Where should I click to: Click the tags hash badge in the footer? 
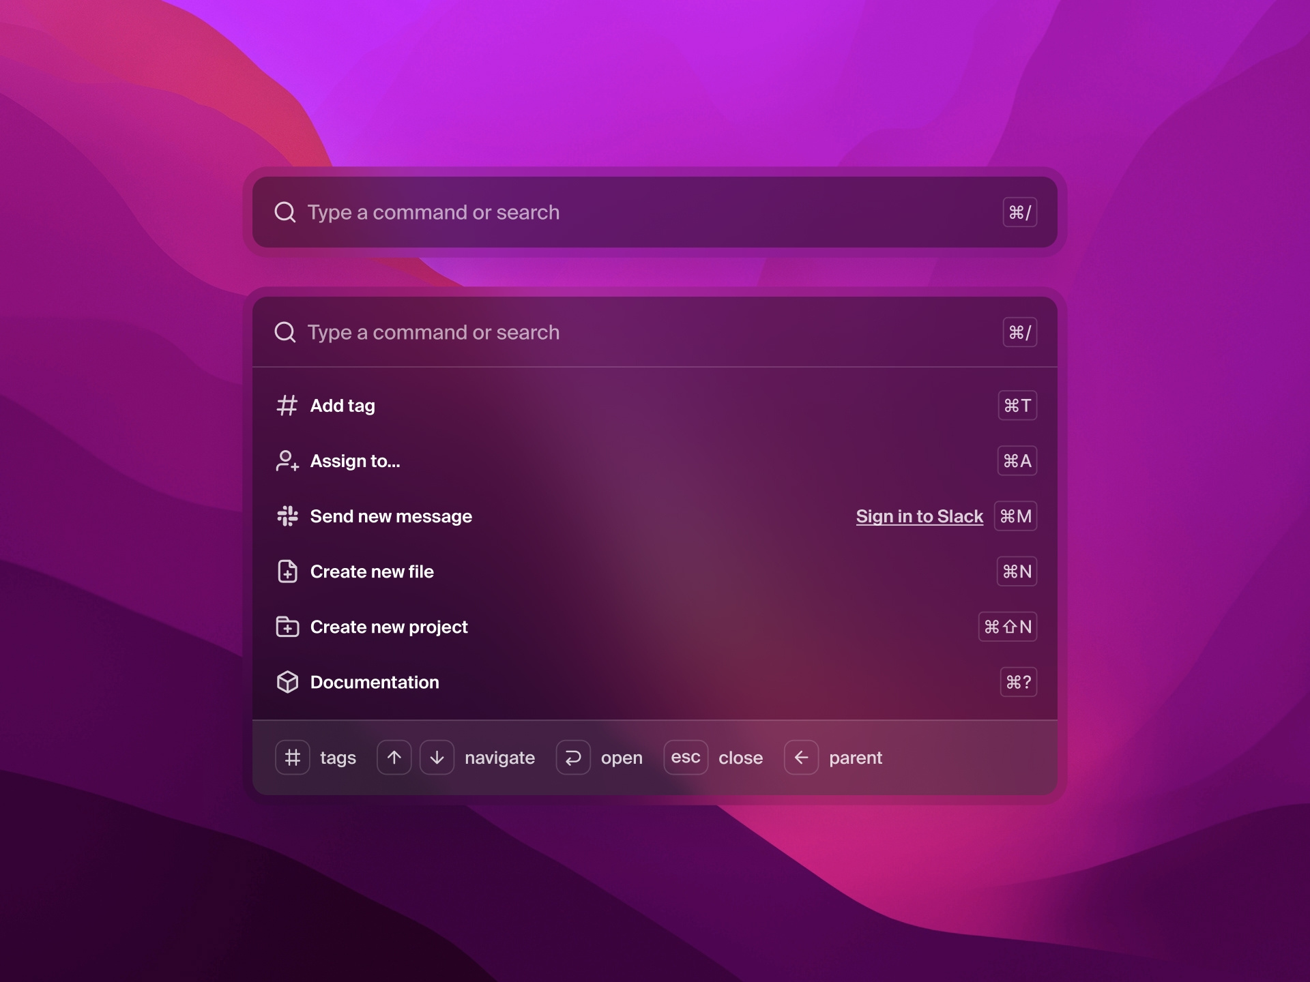293,758
